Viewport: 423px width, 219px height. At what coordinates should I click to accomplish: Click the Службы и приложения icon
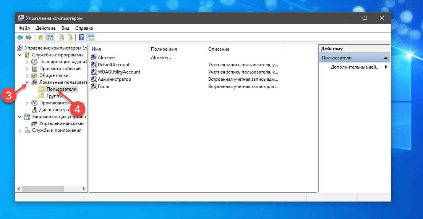click(27, 131)
